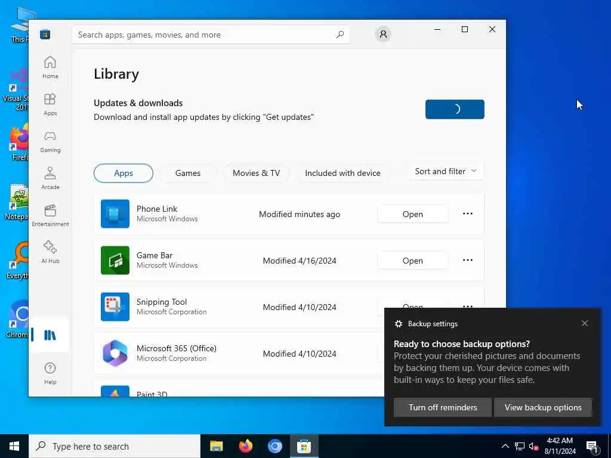Open the Action Center notifications icon

(593, 447)
